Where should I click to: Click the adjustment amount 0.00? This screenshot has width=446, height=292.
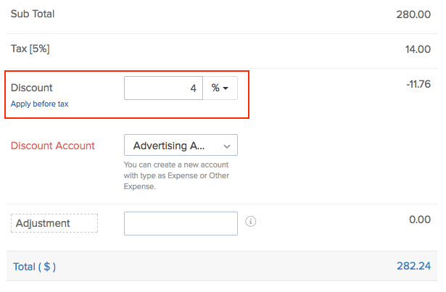coord(420,220)
